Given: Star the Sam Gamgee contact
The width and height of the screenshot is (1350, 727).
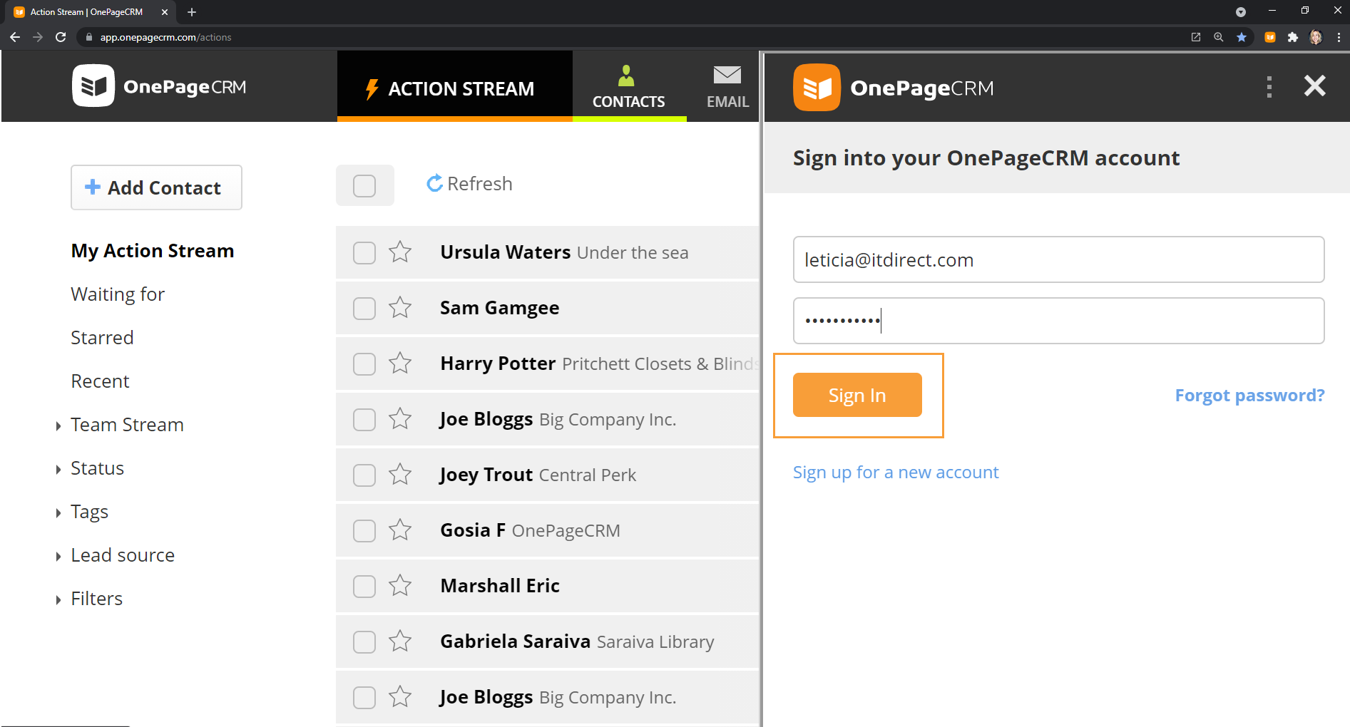Looking at the screenshot, I should 400,308.
